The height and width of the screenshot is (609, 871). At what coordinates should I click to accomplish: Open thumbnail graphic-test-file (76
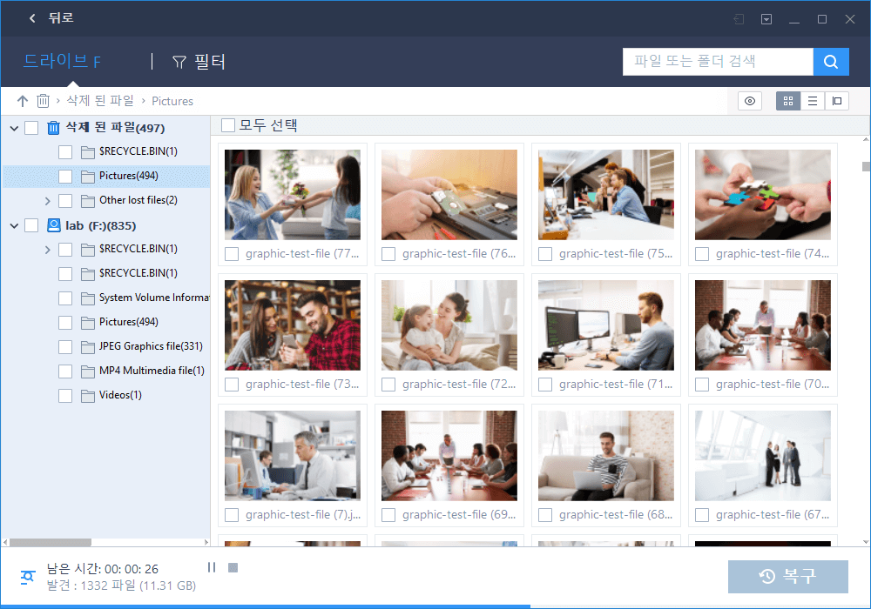[x=449, y=195]
